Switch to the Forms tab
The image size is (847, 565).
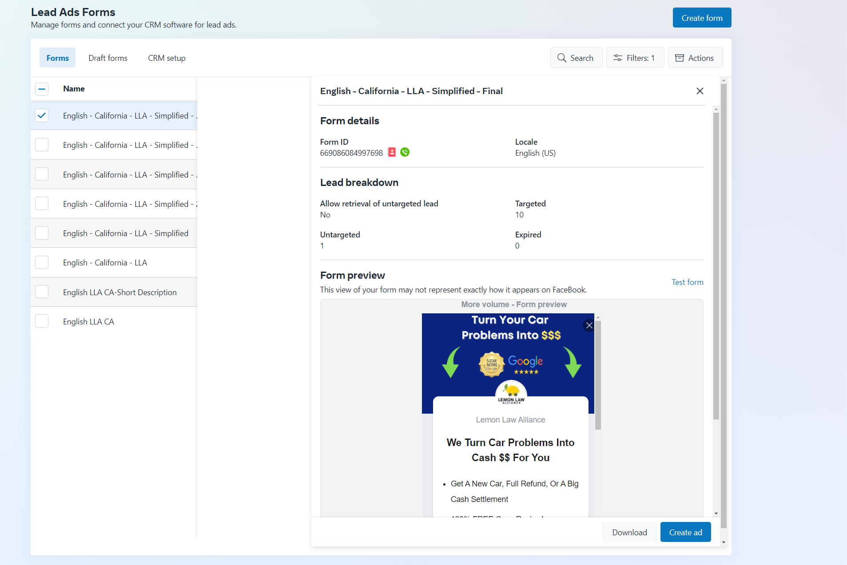tap(57, 58)
